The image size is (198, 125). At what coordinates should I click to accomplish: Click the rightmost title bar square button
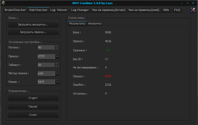tap(193, 3)
